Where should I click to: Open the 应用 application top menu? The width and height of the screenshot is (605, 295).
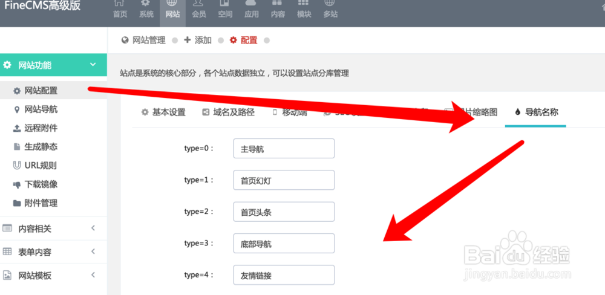click(251, 10)
